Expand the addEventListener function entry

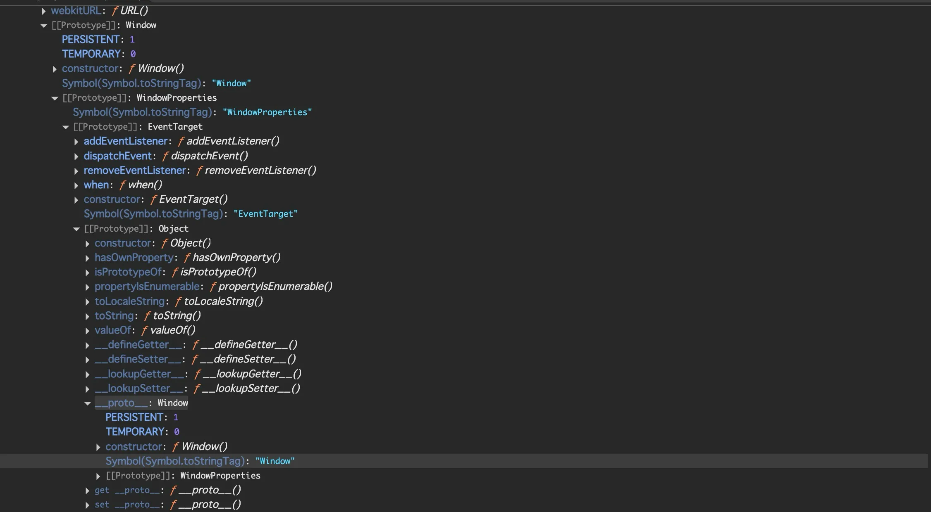76,142
